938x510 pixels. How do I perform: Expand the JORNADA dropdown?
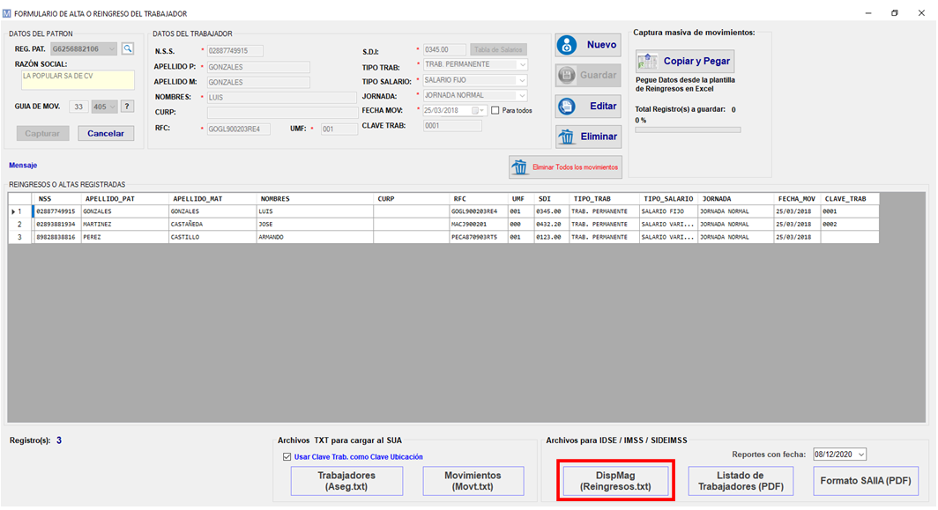pos(522,96)
